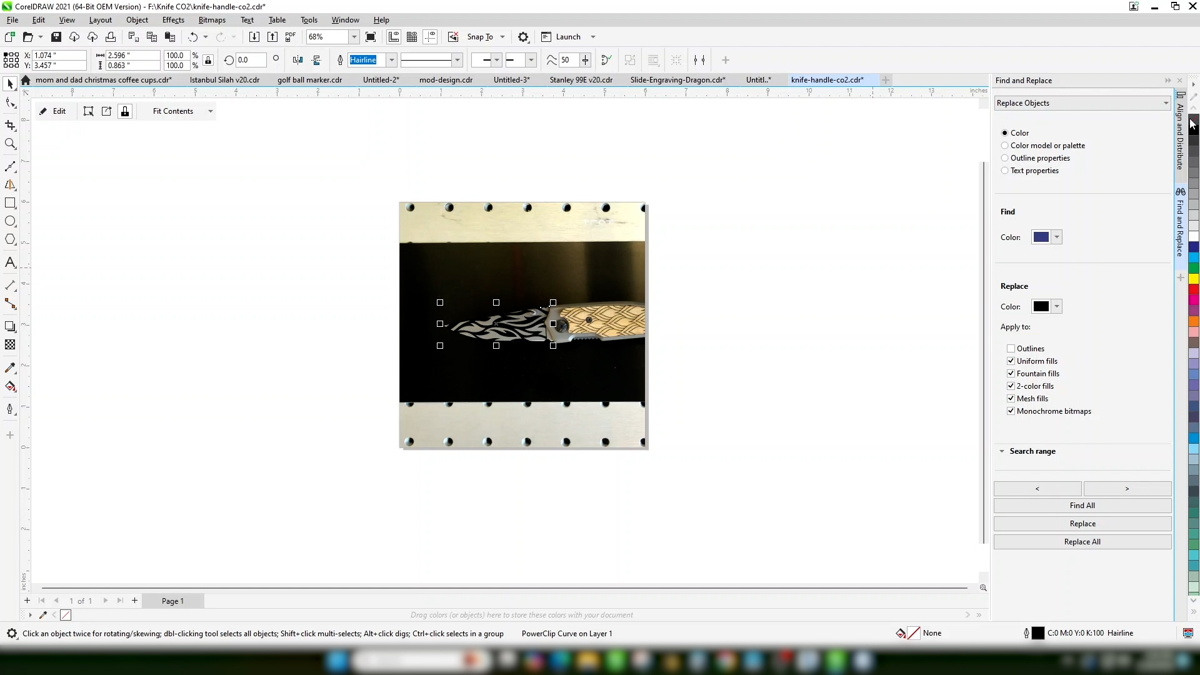The height and width of the screenshot is (675, 1200).
Task: Click the Replace All button
Action: (x=1082, y=542)
